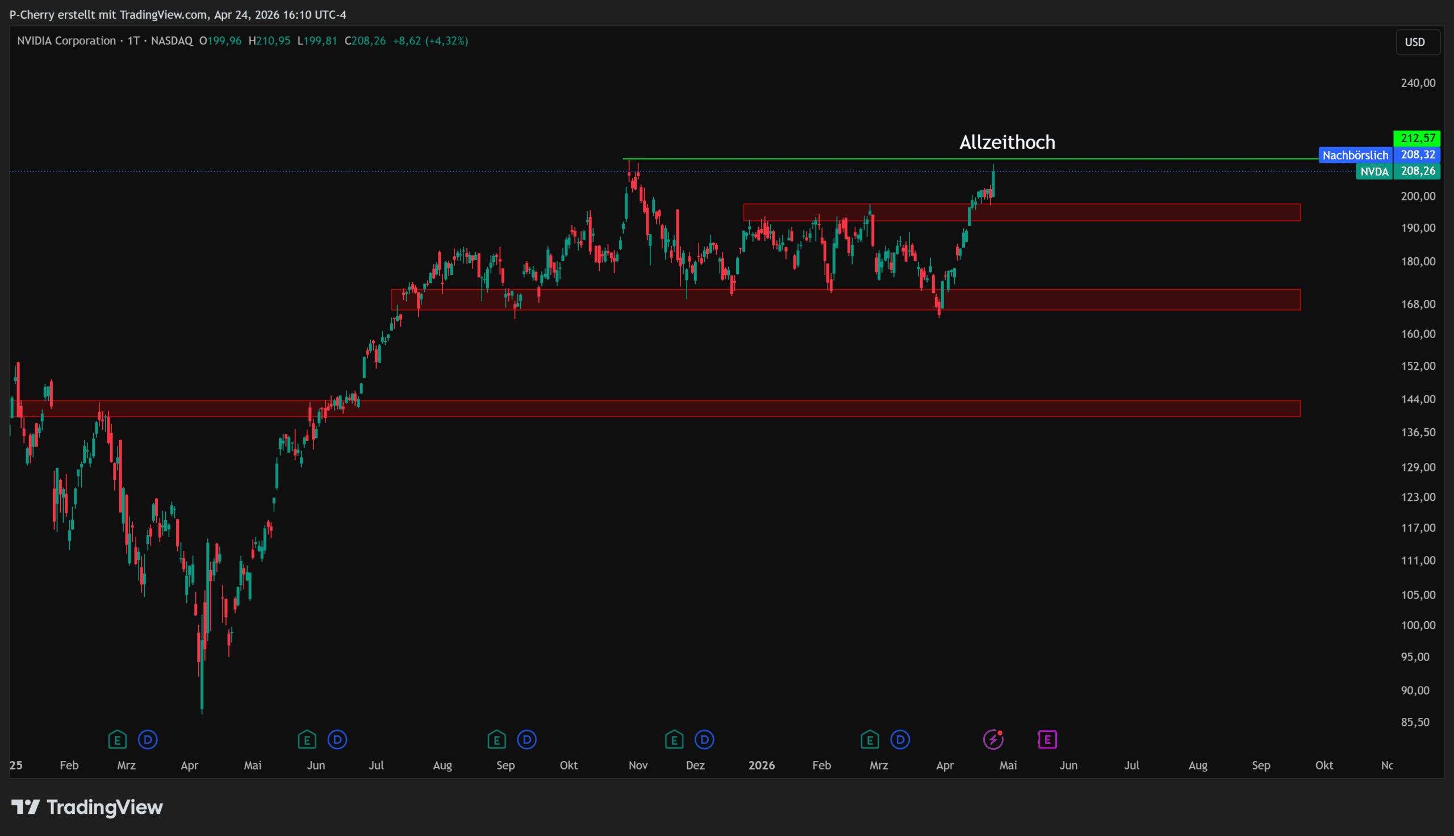Click the dividend D icon near Dez 2025
Image resolution: width=1454 pixels, height=836 pixels.
[704, 739]
